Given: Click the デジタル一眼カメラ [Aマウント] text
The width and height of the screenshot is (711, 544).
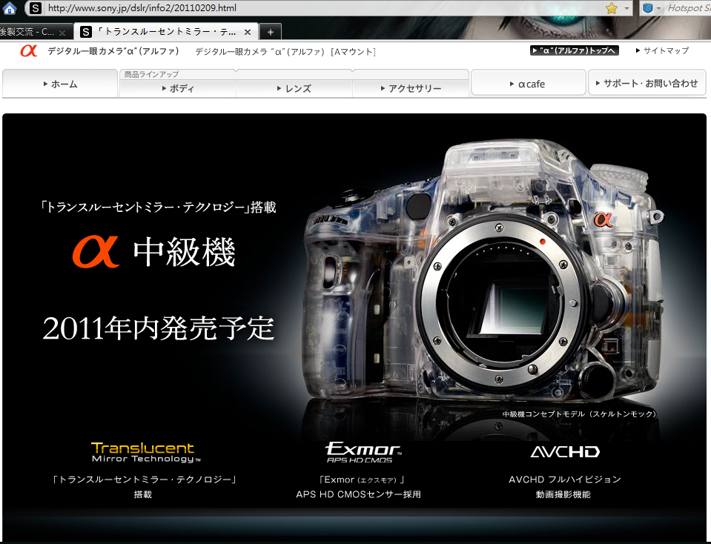Looking at the screenshot, I should tap(285, 52).
